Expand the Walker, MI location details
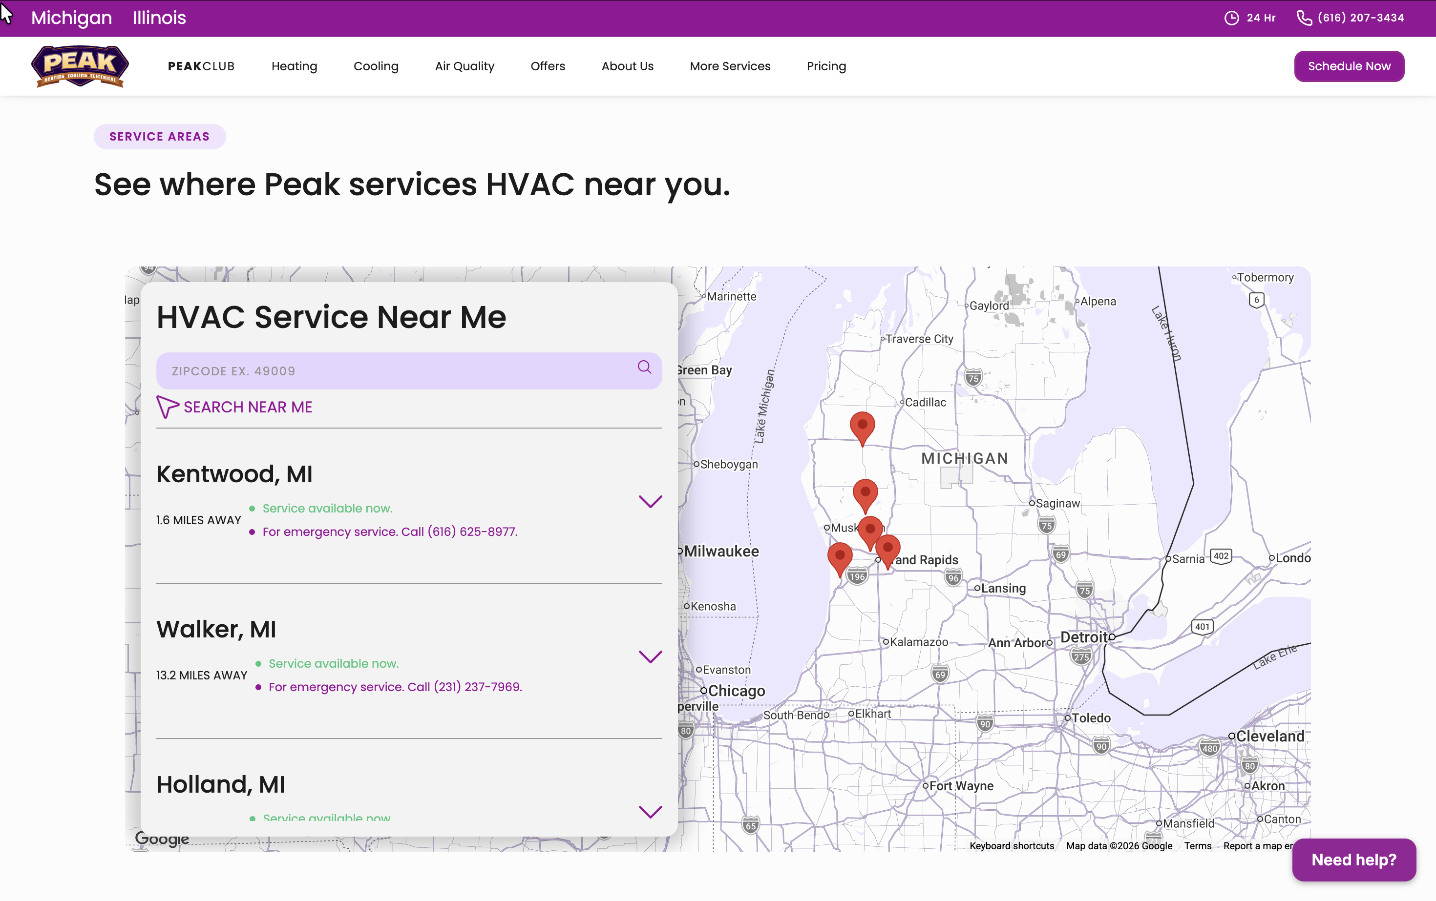This screenshot has width=1436, height=901. coord(650,656)
